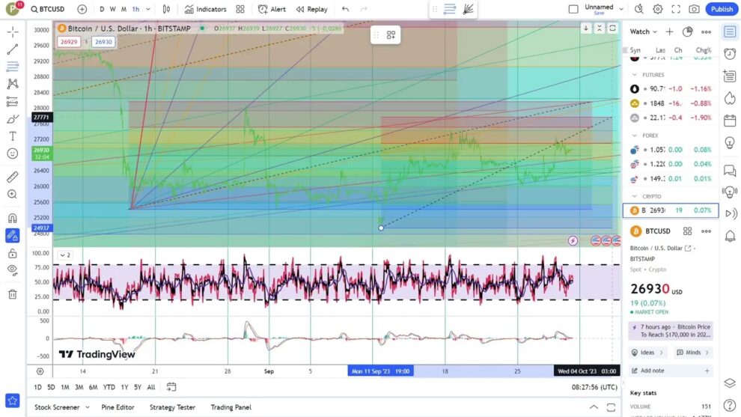The width and height of the screenshot is (741, 417).
Task: Open the Indicators dialog
Action: 206,9
